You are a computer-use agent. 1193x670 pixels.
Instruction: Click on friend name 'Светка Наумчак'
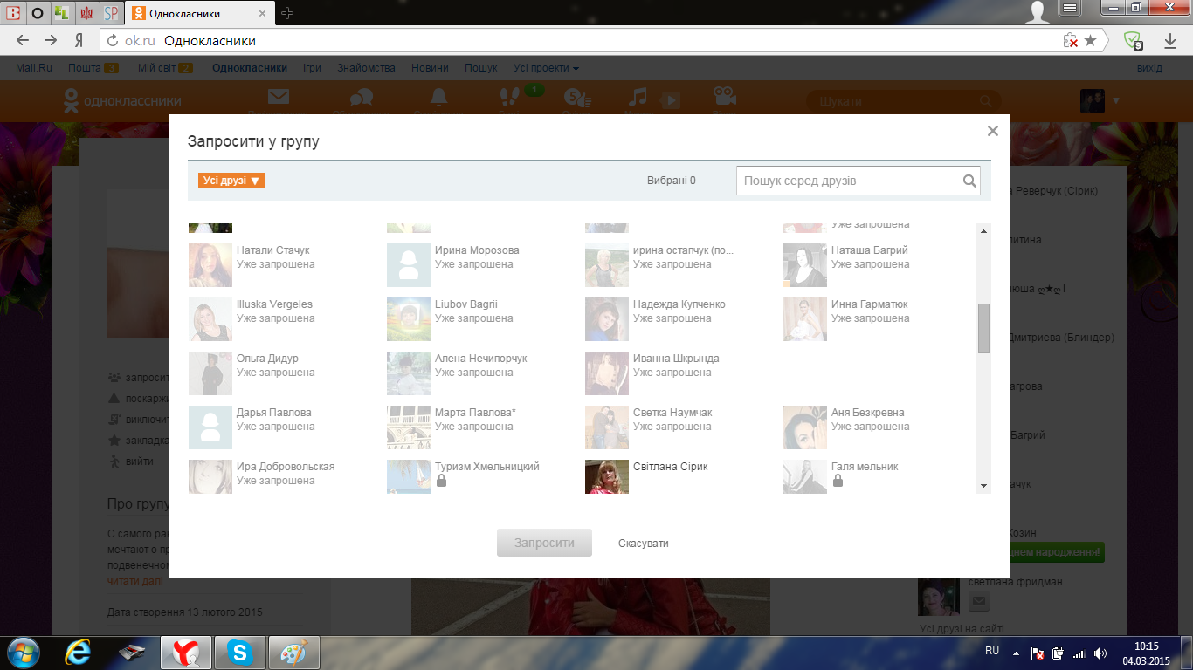672,413
